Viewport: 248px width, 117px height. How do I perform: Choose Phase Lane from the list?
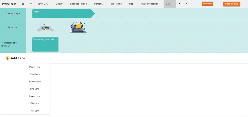click(35, 67)
